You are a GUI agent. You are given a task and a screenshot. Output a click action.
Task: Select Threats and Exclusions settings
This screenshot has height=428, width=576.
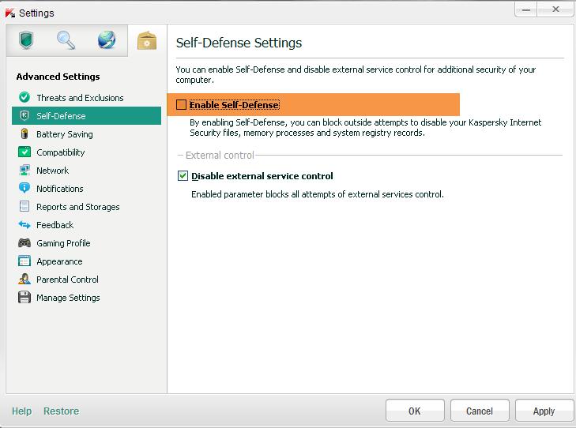pyautogui.click(x=86, y=98)
